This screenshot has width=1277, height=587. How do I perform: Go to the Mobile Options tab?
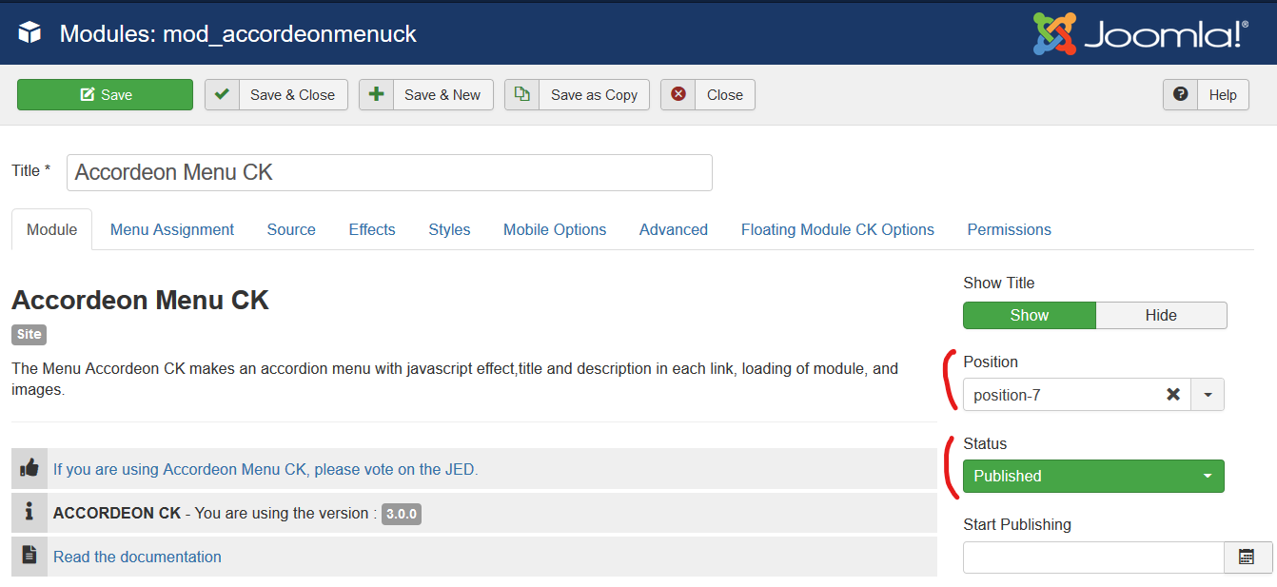(x=555, y=229)
